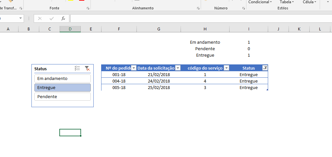The height and width of the screenshot is (157, 332).
Task: Click the Insert Function fx icon
Action: click(63, 18)
